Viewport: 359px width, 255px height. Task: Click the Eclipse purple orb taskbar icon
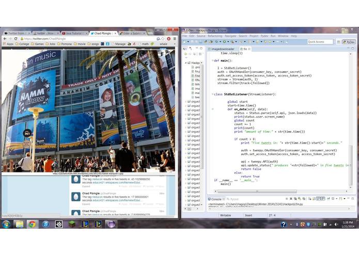point(111,224)
